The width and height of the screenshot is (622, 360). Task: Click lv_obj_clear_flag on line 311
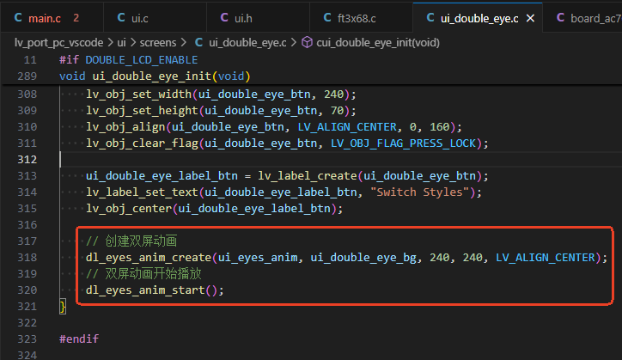(x=142, y=143)
